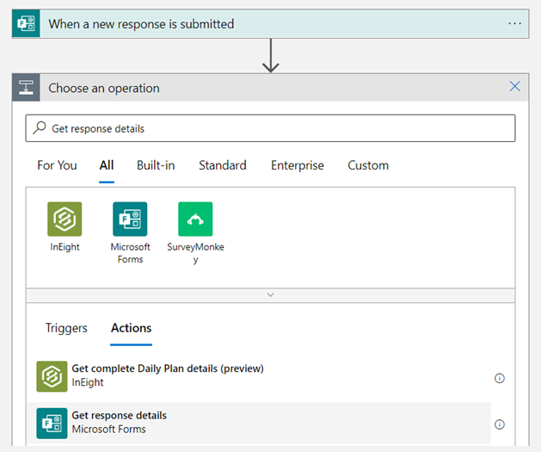Viewport: 541px width, 452px height.
Task: Close the Choose an operation panel
Action: (514, 87)
